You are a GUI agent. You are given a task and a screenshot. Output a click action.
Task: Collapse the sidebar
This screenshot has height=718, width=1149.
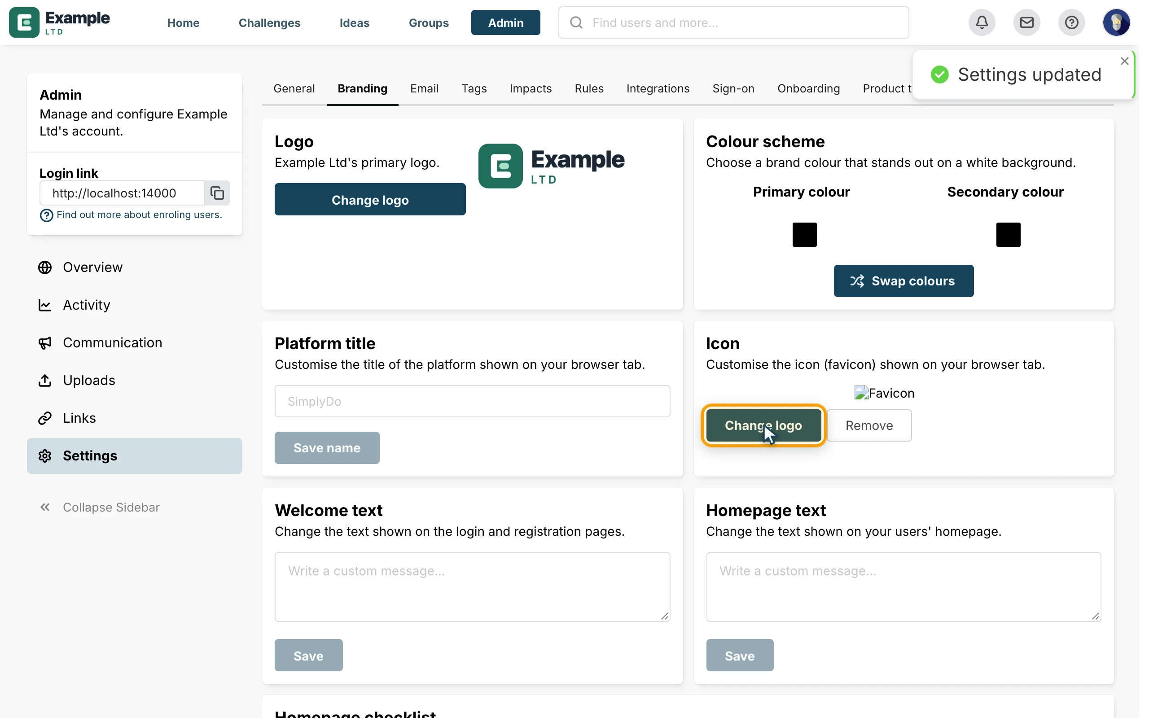click(100, 507)
